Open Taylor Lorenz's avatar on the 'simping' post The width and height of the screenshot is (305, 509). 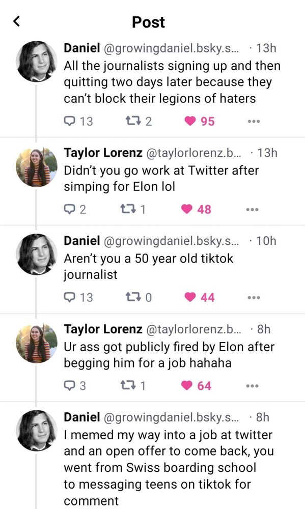click(36, 167)
